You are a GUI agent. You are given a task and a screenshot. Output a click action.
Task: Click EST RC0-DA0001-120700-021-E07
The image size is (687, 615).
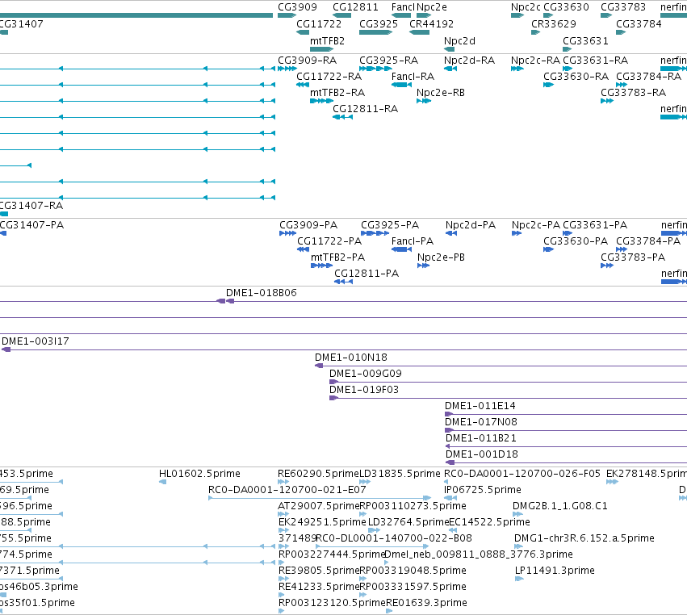click(287, 490)
